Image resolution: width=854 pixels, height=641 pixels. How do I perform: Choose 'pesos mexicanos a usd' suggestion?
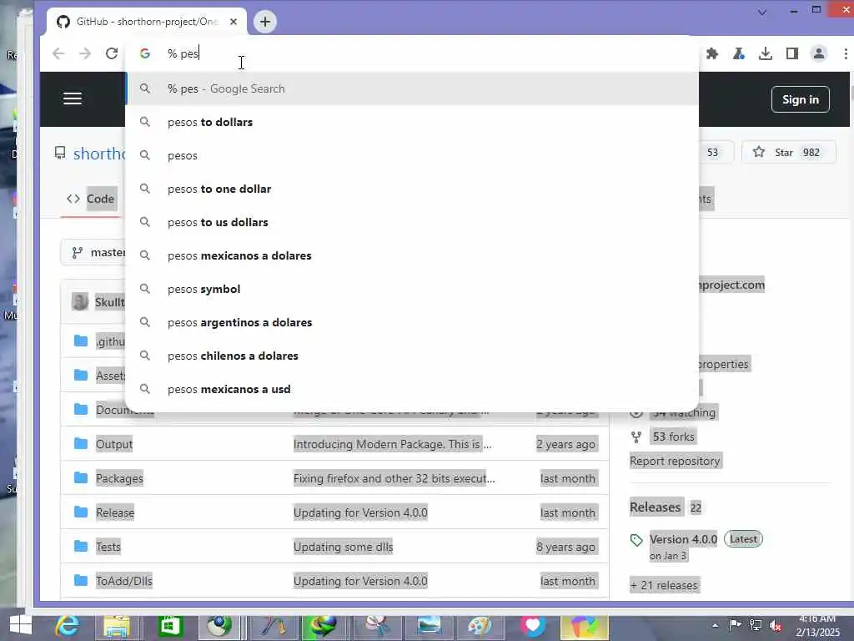(412, 389)
